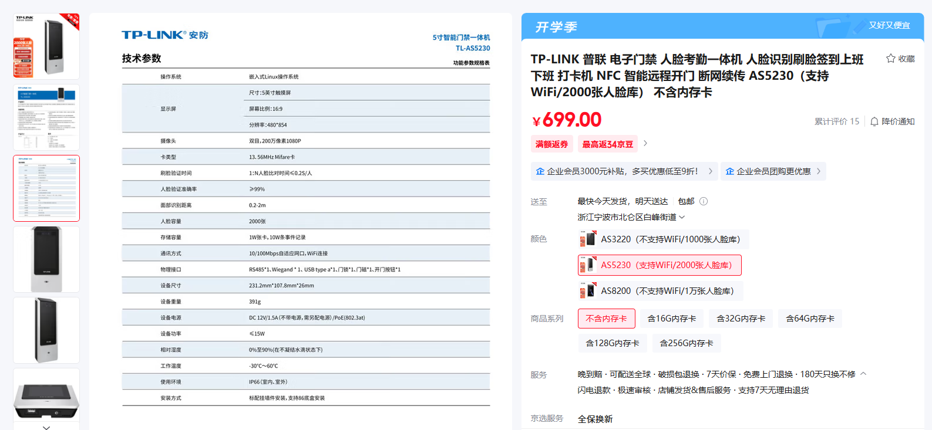
Task: Click the ¥699.00 price
Action: click(x=567, y=120)
